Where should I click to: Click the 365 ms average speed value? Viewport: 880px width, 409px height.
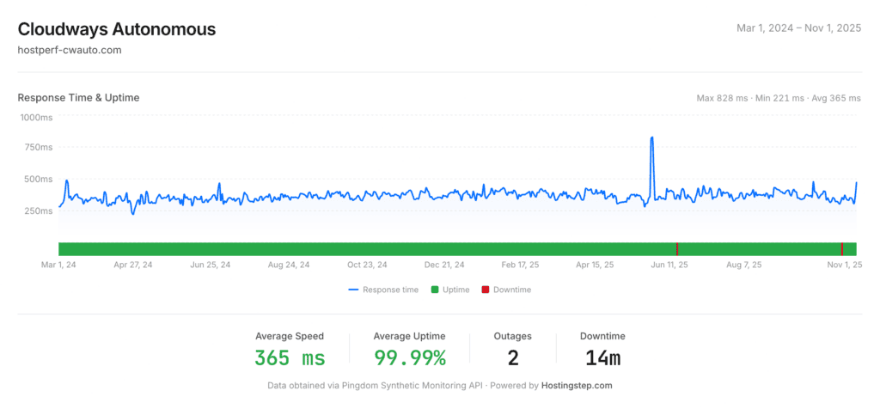[x=290, y=357]
